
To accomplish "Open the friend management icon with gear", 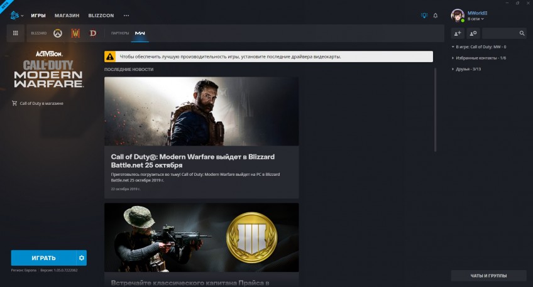I will [x=473, y=33].
